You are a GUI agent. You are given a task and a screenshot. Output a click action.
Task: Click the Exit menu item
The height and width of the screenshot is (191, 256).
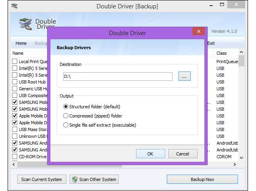point(211,43)
